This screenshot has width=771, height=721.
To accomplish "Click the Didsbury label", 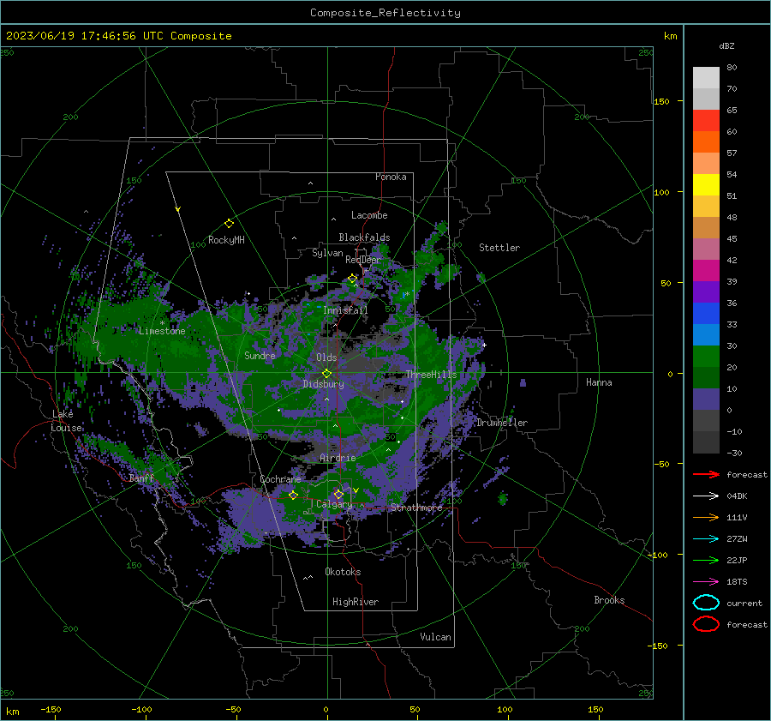I will [323, 384].
